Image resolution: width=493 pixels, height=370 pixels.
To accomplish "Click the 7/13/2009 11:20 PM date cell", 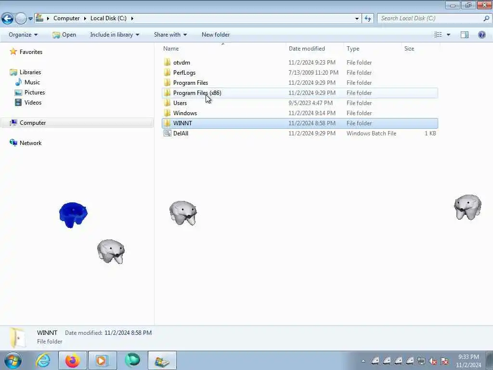I will tap(313, 73).
